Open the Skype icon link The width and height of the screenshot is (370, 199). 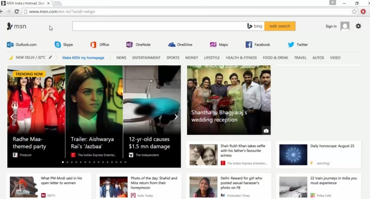pos(58,45)
